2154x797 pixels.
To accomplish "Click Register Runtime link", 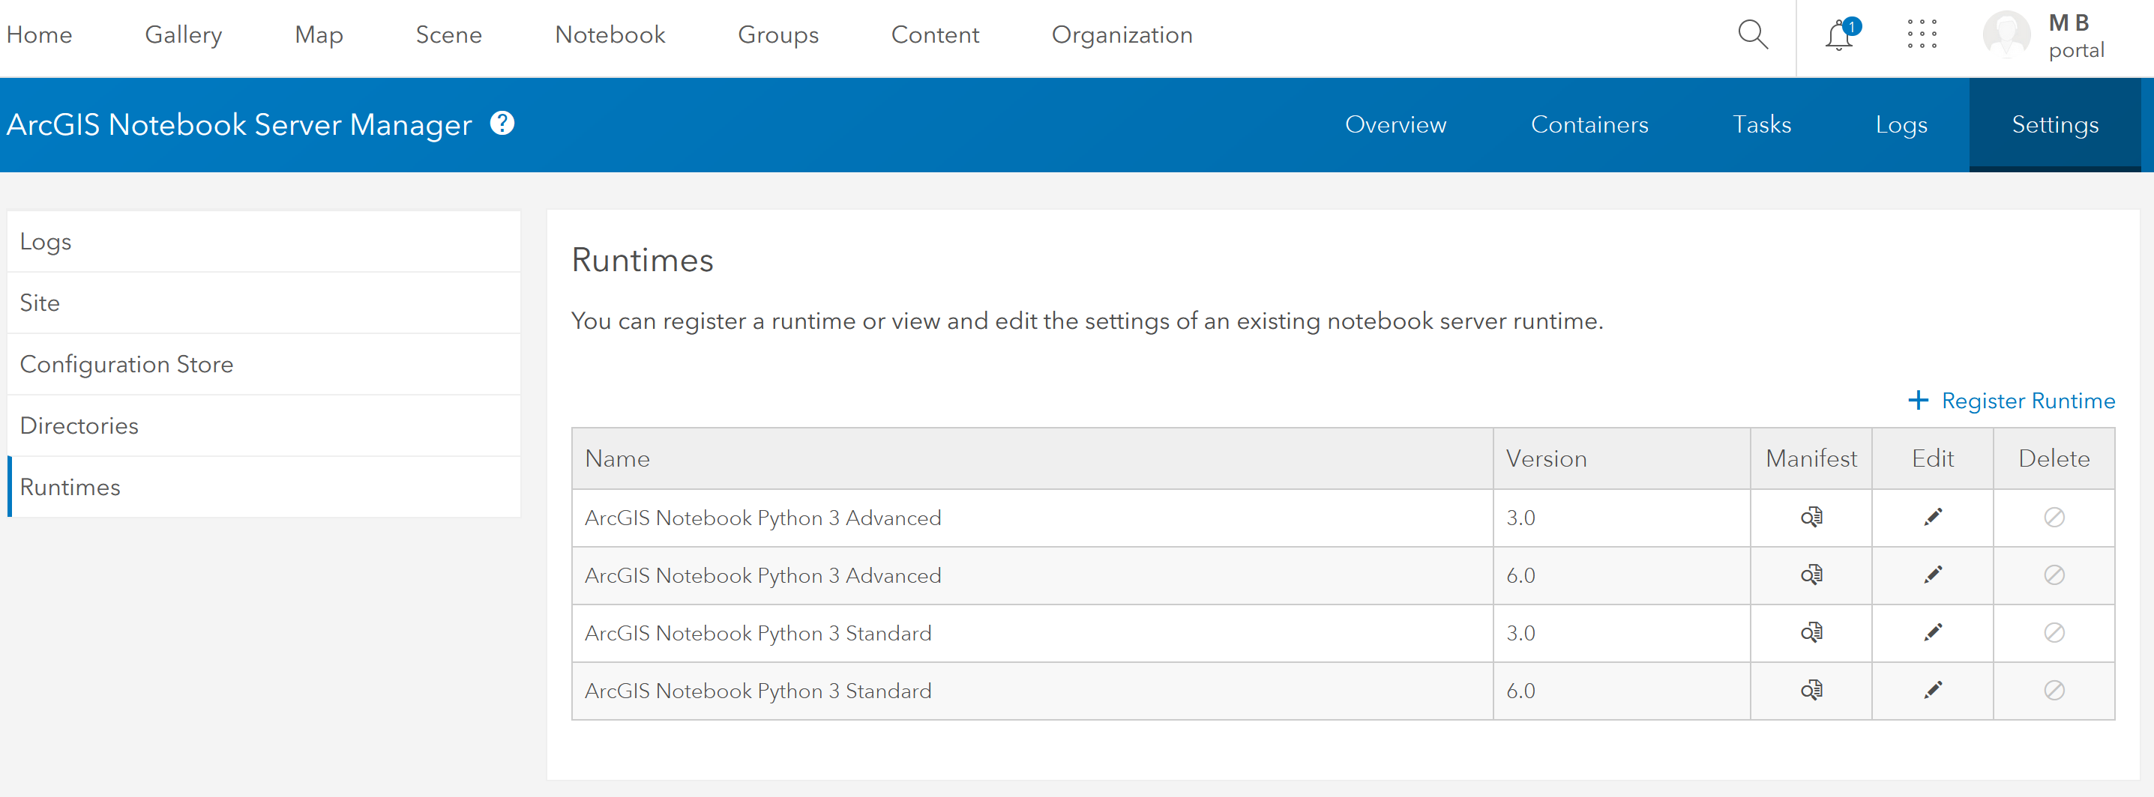I will [x=2012, y=401].
